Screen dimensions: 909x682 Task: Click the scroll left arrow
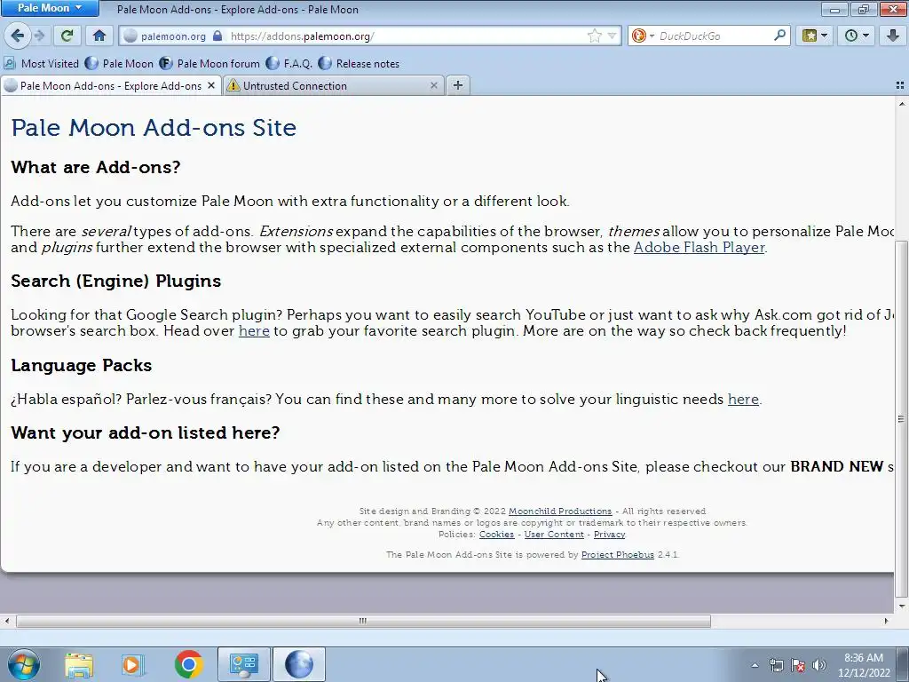click(7, 621)
